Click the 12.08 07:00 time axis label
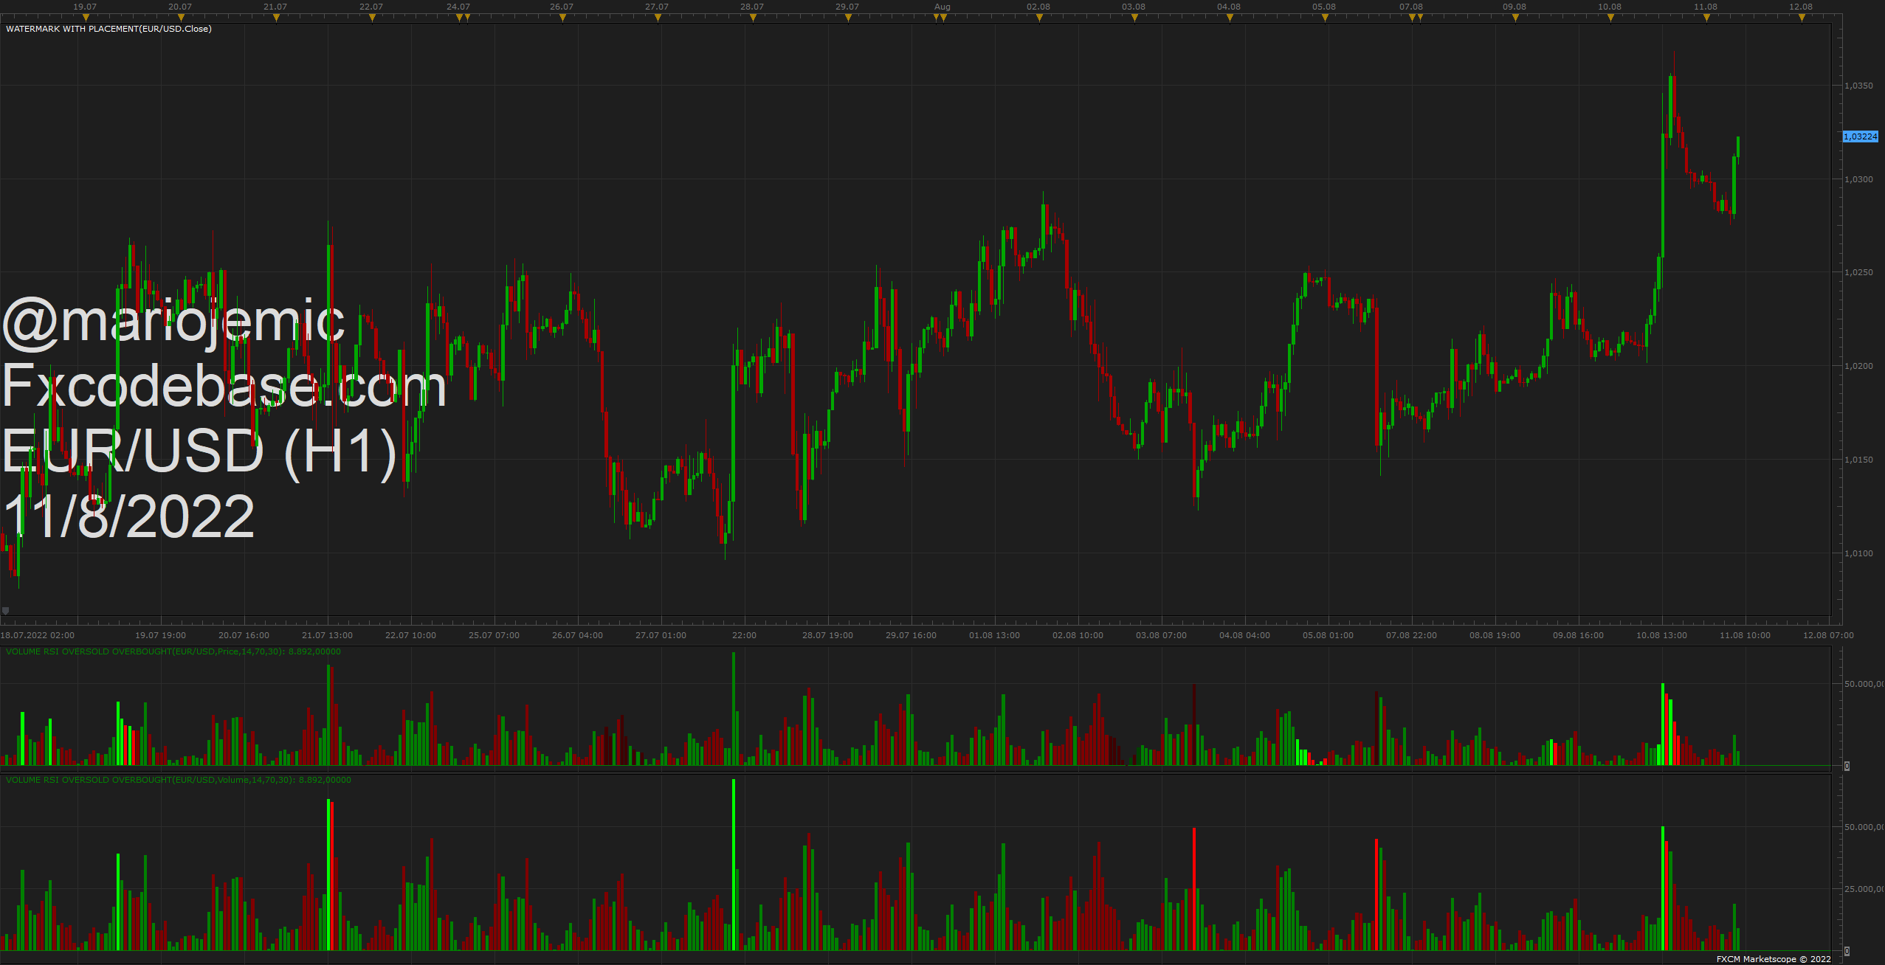Screen dimensions: 1885x965 tap(1828, 635)
